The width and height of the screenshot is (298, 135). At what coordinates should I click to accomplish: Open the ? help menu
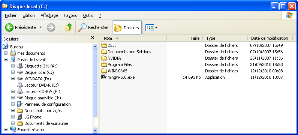(x=100, y=15)
